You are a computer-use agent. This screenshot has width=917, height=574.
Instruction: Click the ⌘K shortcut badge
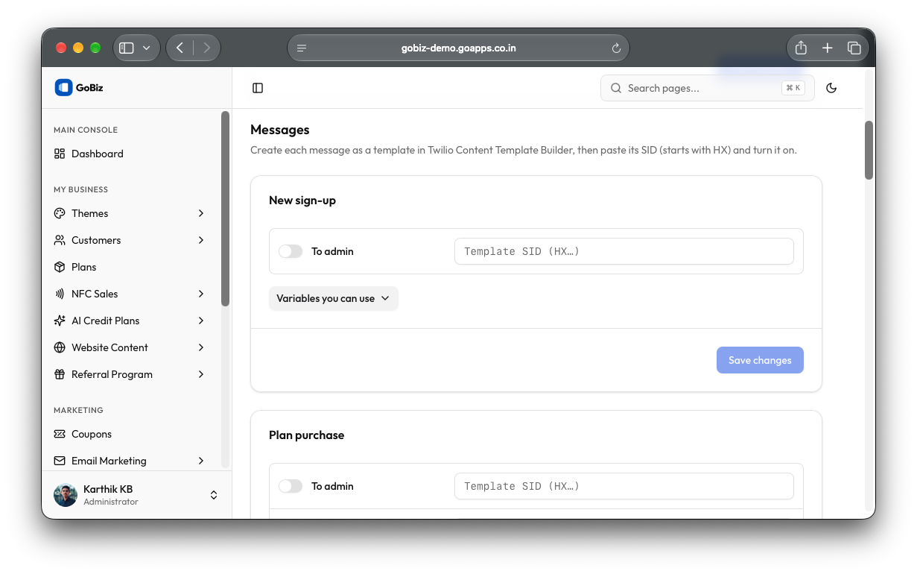click(x=793, y=88)
